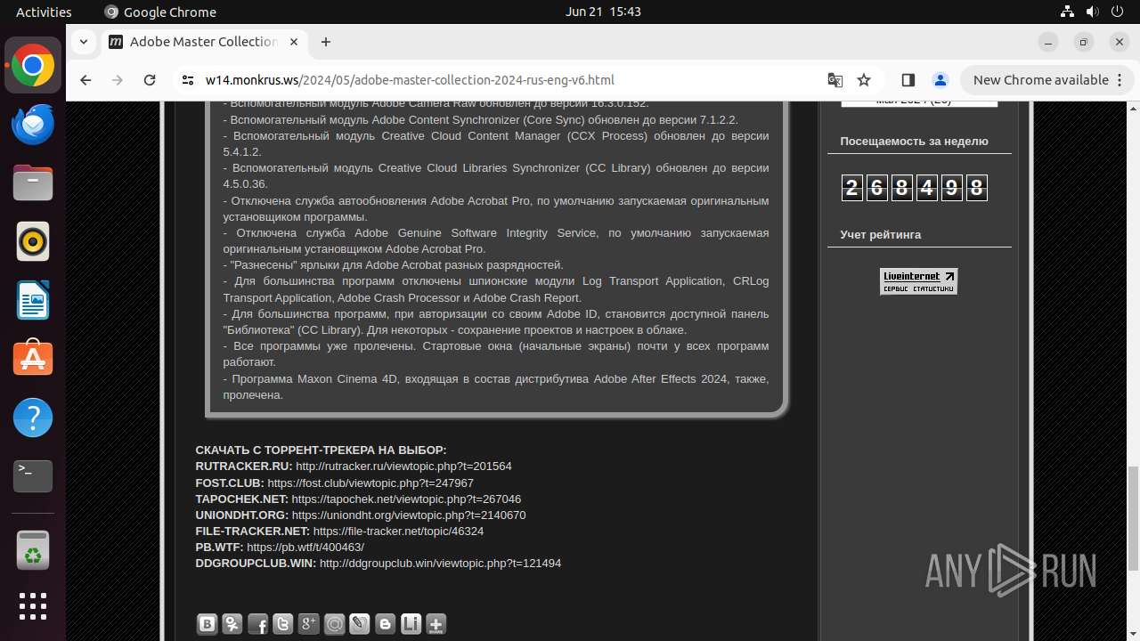
Task: Share via the Mail.ru @ icon
Action: (x=334, y=624)
